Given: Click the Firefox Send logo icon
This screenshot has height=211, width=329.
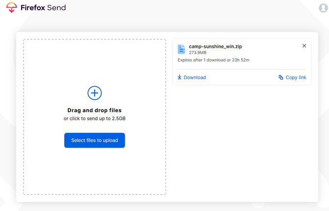Looking at the screenshot, I should click(x=12, y=7).
